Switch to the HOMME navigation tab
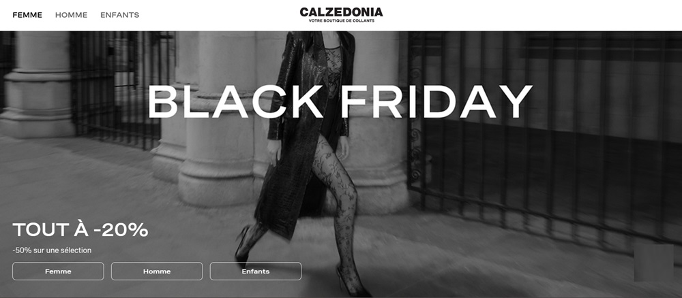 tap(72, 15)
